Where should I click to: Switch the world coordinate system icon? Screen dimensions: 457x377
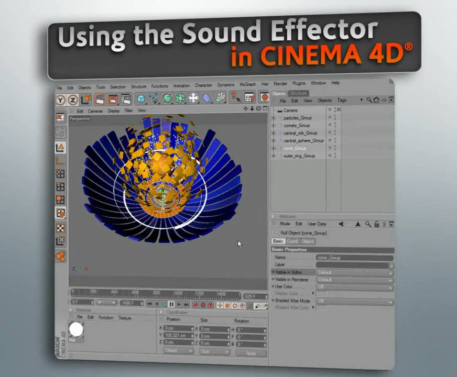(x=86, y=99)
